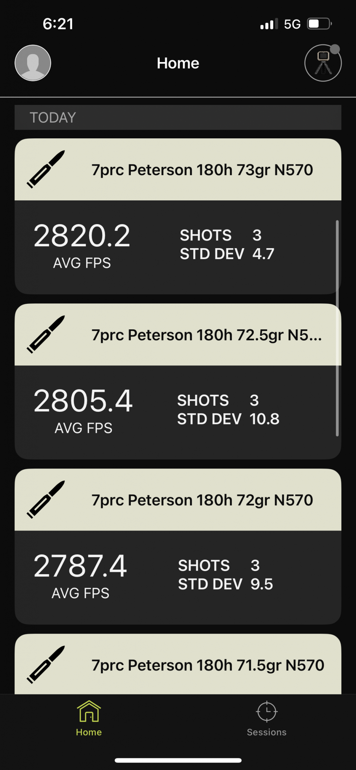356x770 pixels.
Task: Tap the chronograph device icon
Action: coord(323,63)
